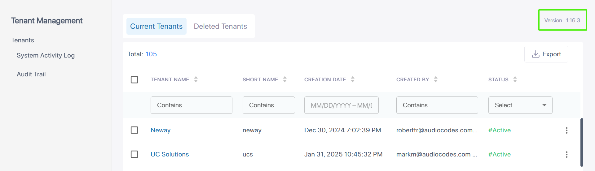This screenshot has height=171, width=595.
Task: Sort by Created By column arrows
Action: point(436,79)
